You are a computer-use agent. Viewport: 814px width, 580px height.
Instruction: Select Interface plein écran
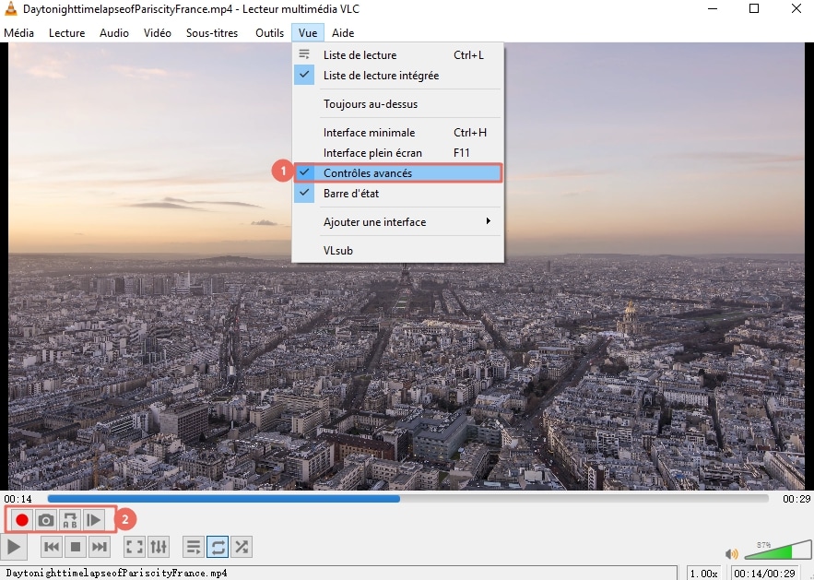coord(398,153)
